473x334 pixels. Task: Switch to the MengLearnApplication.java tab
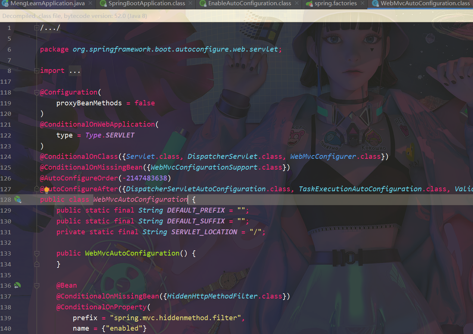click(x=48, y=3)
